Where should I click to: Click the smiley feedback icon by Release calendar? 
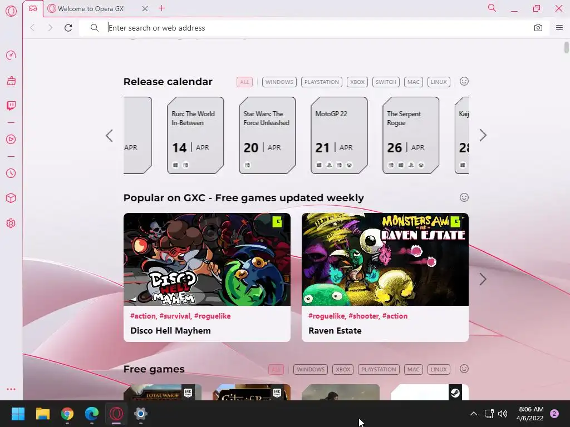(x=464, y=81)
